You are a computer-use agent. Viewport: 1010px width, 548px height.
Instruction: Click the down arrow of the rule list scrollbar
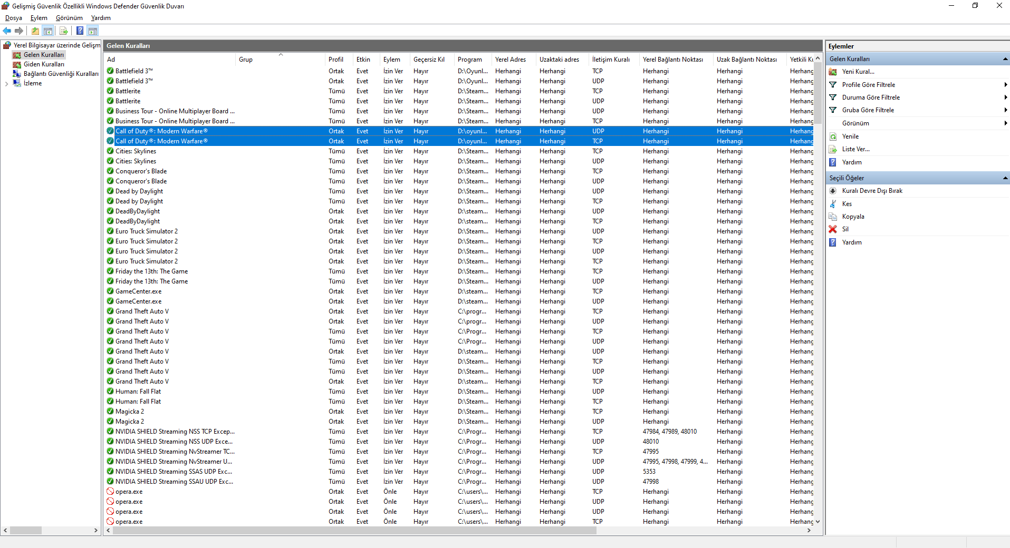818,522
